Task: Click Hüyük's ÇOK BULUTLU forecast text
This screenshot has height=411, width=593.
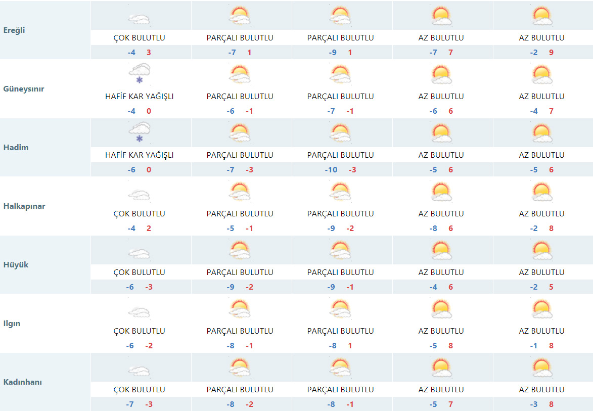Action: click(139, 272)
